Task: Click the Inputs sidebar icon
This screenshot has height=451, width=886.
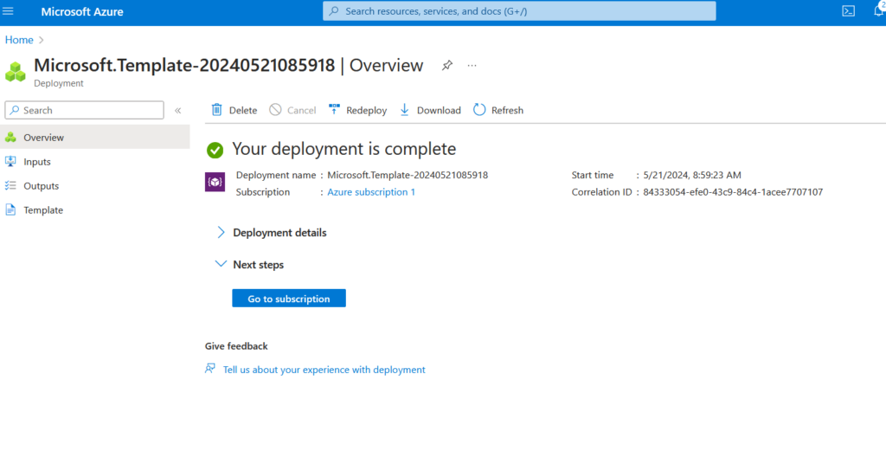Action: click(10, 161)
